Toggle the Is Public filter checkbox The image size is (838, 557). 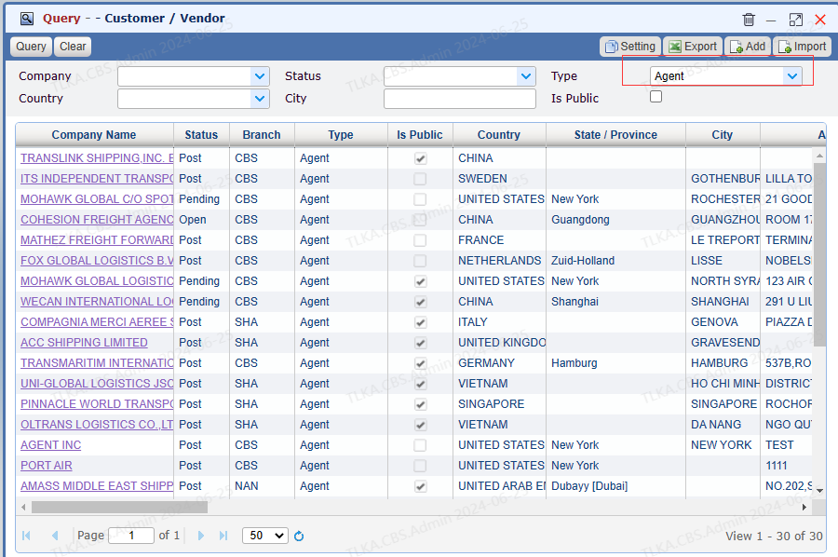656,97
